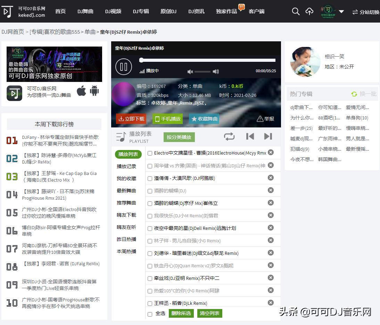The width and height of the screenshot is (380, 325).
Task: Click the 清空列表 button
Action: tap(210, 314)
